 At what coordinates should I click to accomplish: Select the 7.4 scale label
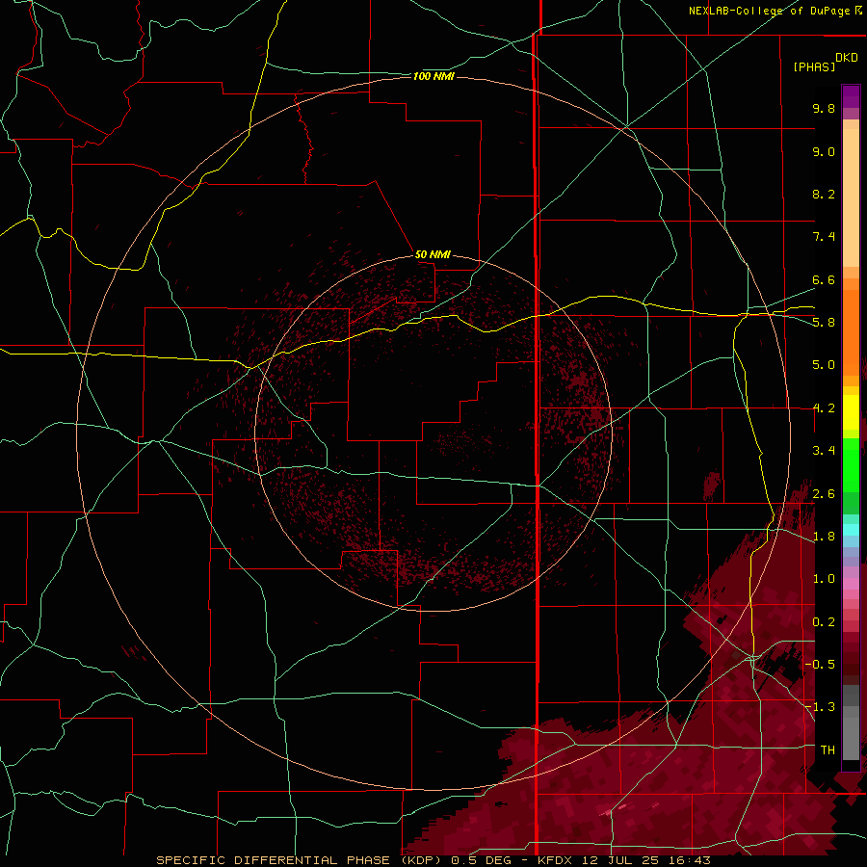pyautogui.click(x=824, y=237)
